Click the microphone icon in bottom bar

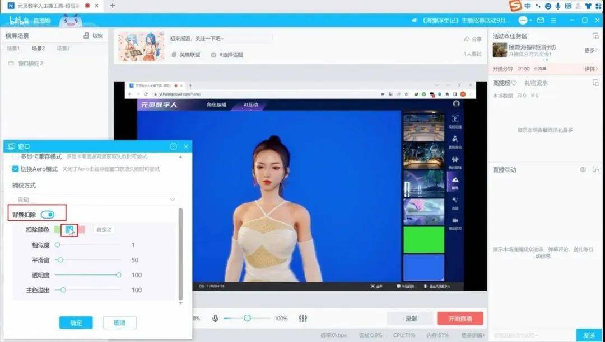click(215, 318)
